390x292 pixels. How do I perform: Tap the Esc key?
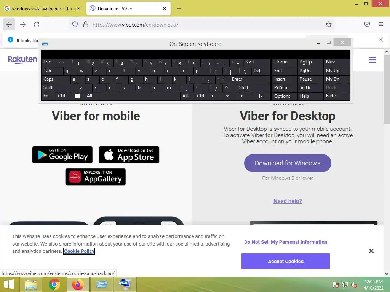click(x=48, y=62)
